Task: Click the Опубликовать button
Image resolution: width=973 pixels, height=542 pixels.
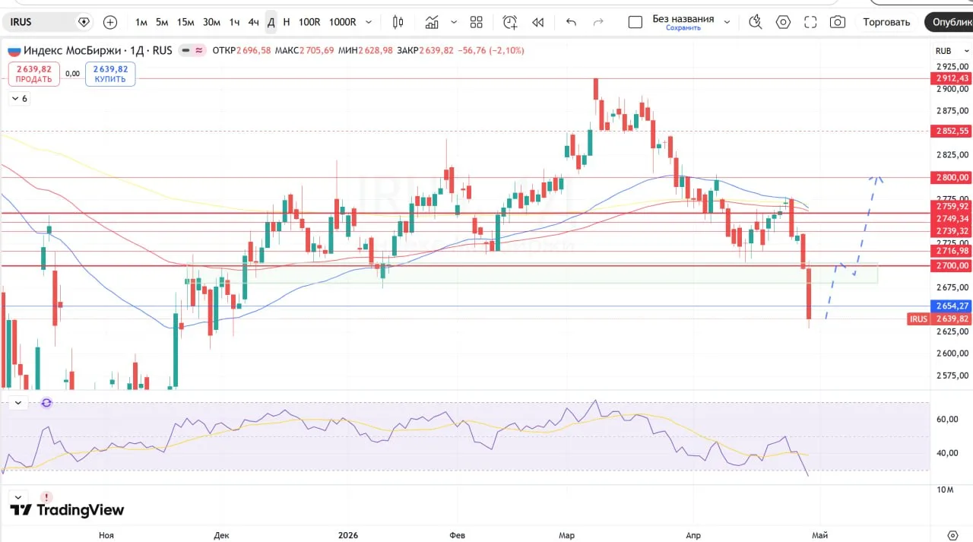Action: [950, 22]
